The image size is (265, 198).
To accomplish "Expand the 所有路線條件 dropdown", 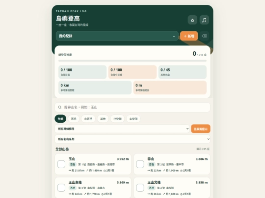I will click(x=122, y=129).
